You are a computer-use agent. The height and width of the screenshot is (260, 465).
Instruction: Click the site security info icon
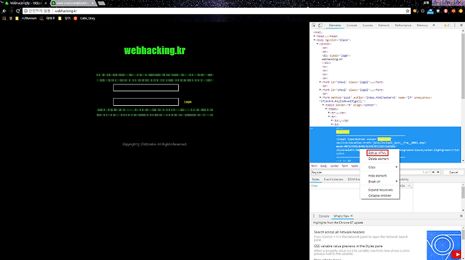26,11
